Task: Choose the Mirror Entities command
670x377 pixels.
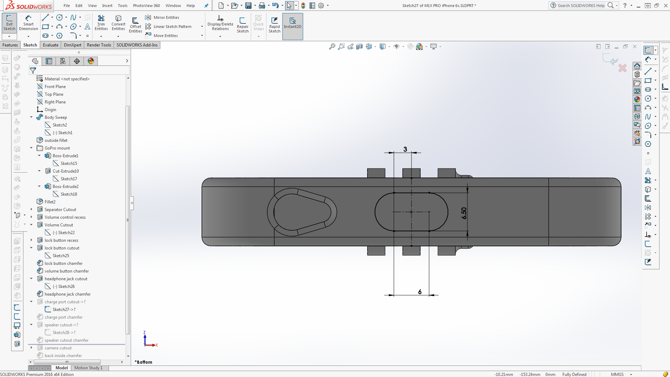Action: point(162,17)
